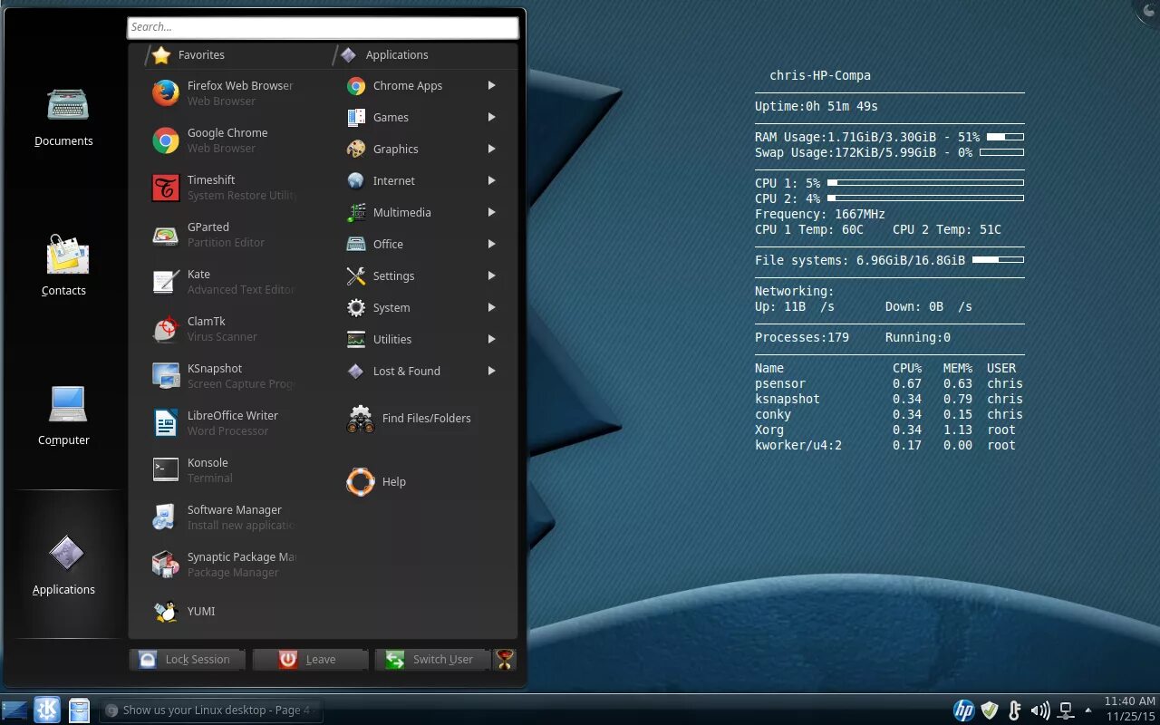Image resolution: width=1160 pixels, height=725 pixels.
Task: Expand the Graphics submenu
Action: [x=421, y=149]
